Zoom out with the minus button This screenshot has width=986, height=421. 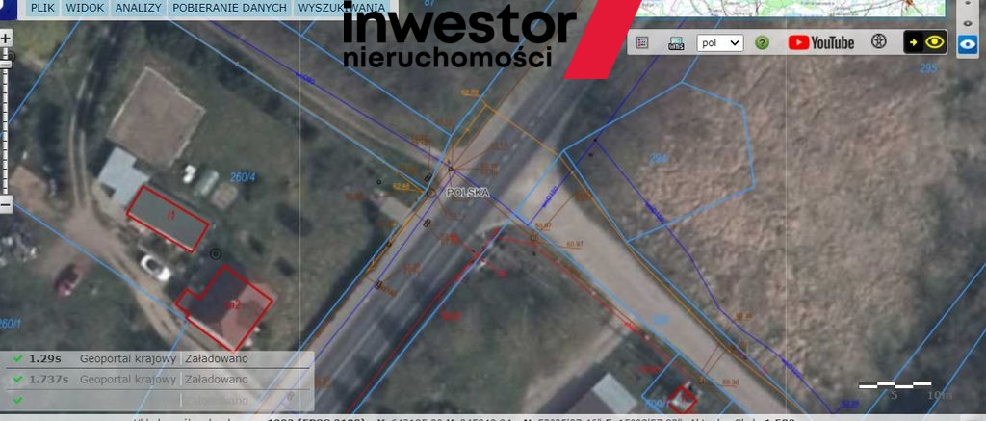6,204
